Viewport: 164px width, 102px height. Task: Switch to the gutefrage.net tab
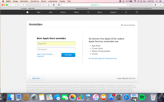click(135, 8)
